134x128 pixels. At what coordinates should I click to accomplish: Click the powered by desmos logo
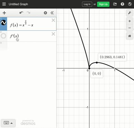28,122
